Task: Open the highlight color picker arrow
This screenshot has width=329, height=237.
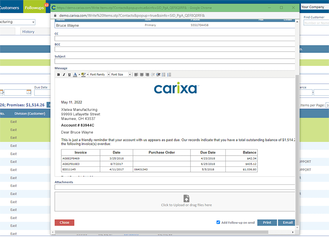Action: tap(88, 75)
